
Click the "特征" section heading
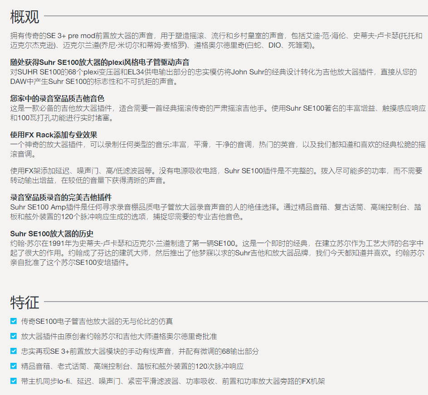(x=25, y=302)
